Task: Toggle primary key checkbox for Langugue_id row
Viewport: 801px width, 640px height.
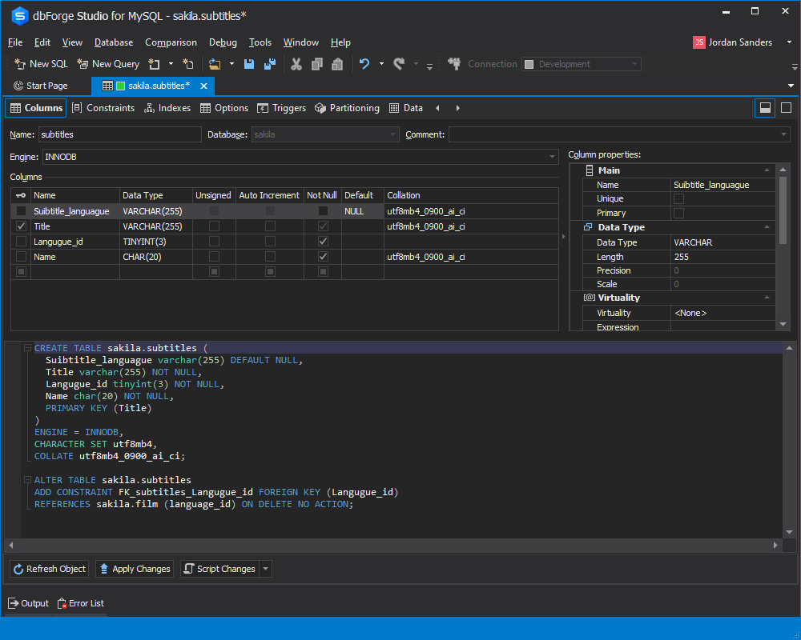Action: tap(21, 242)
